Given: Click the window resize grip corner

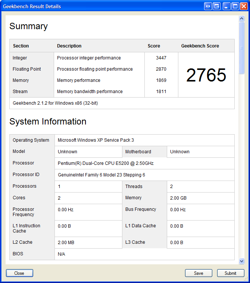Looking at the screenshot, I should [247, 280].
